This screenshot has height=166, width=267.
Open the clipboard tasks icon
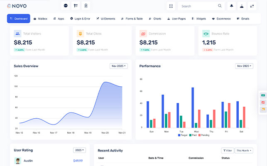point(86,6)
